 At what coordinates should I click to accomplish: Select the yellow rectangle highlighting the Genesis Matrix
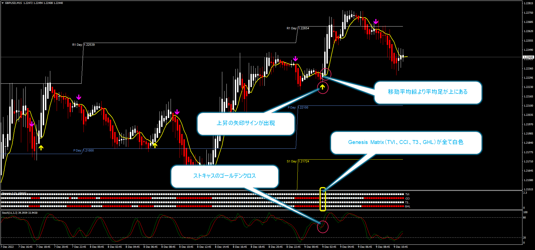[x=323, y=199]
